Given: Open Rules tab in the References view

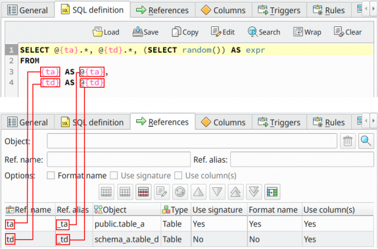Looking at the screenshot, I should coord(329,123).
